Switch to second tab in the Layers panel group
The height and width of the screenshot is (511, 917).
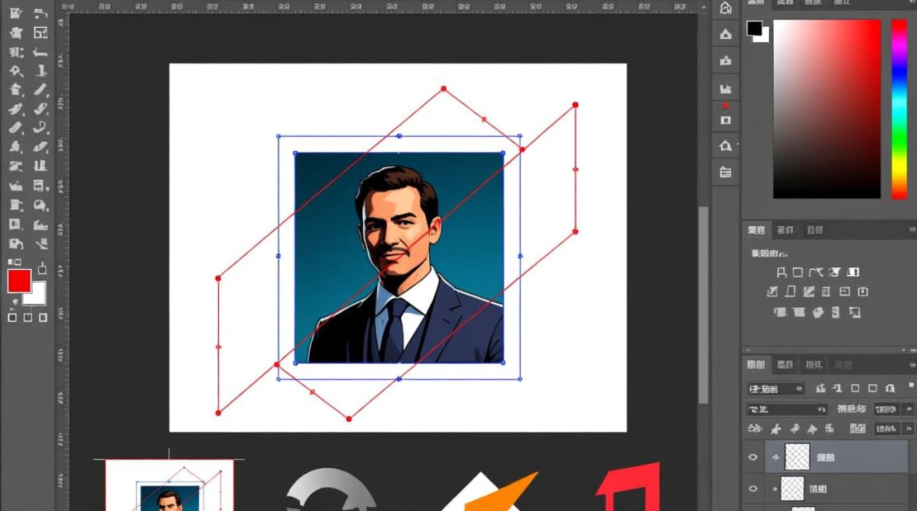coord(785,365)
